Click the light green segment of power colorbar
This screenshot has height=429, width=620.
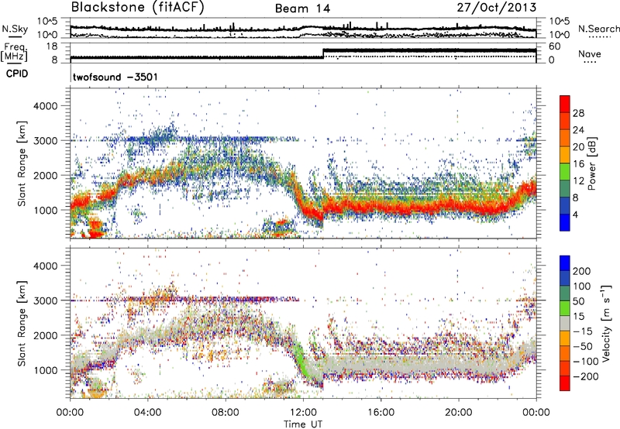coord(565,172)
